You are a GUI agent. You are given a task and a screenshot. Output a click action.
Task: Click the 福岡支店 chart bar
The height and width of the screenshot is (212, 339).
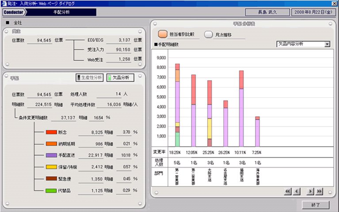(241, 109)
